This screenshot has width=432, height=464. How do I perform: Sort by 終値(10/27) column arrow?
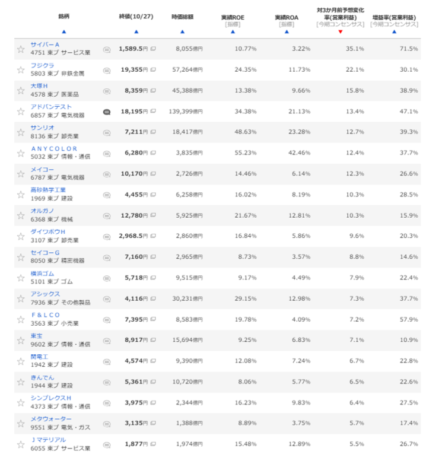[136, 31]
